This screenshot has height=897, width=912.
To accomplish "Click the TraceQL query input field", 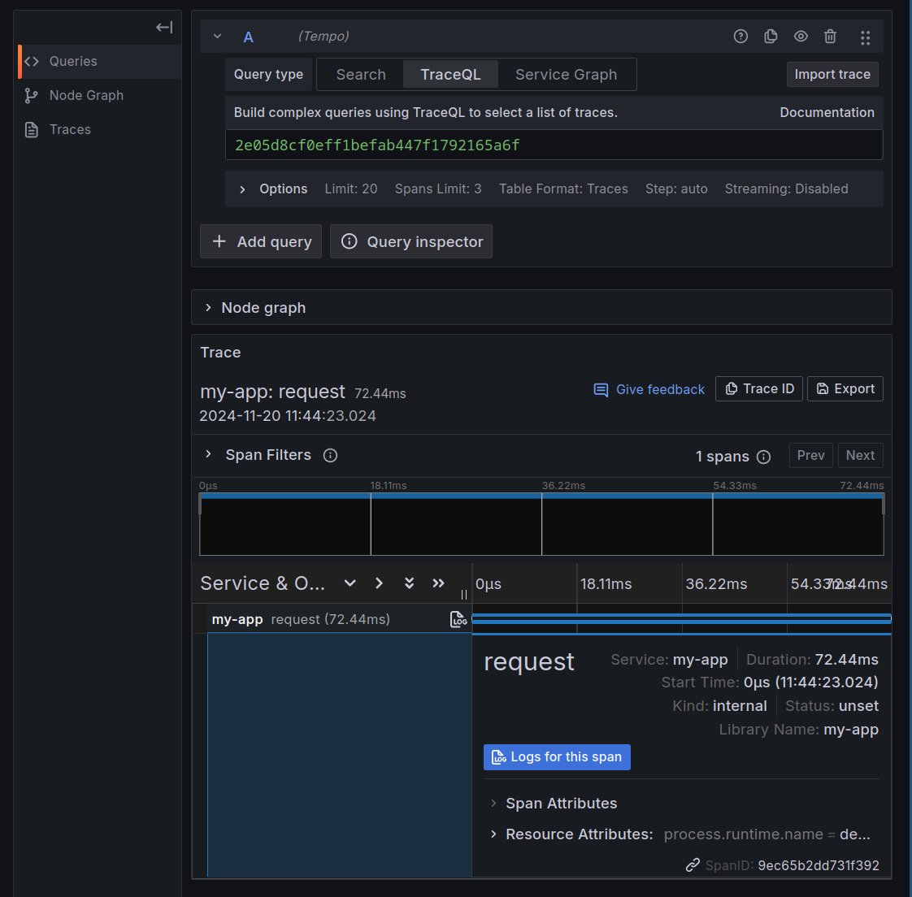I will click(554, 145).
